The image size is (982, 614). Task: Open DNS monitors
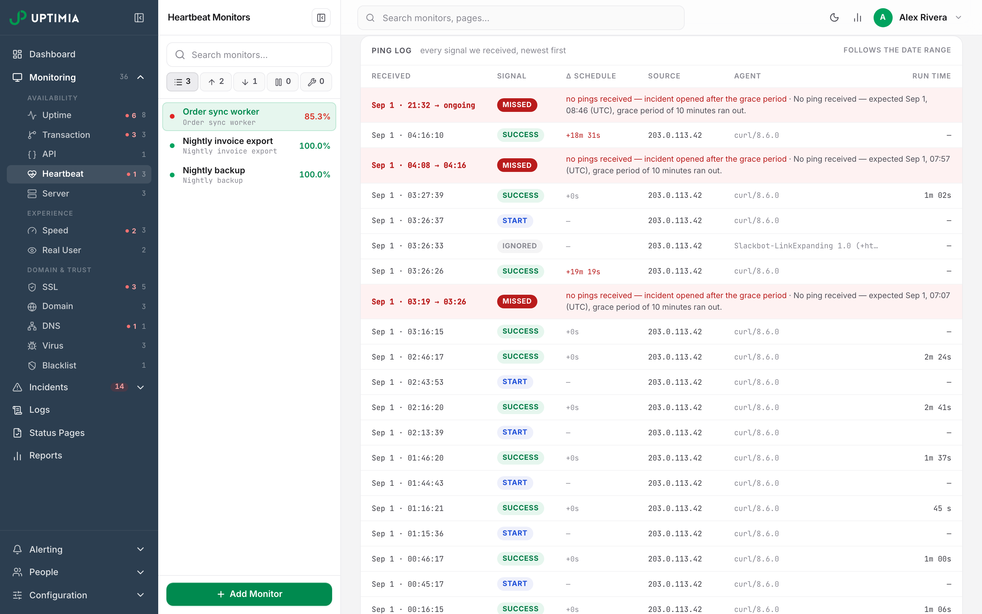(x=79, y=326)
